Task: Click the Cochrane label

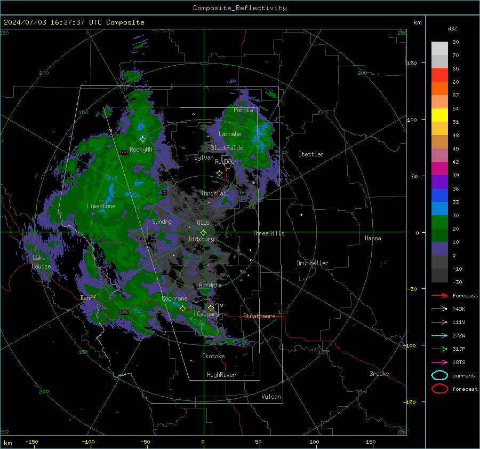Action: pos(174,298)
